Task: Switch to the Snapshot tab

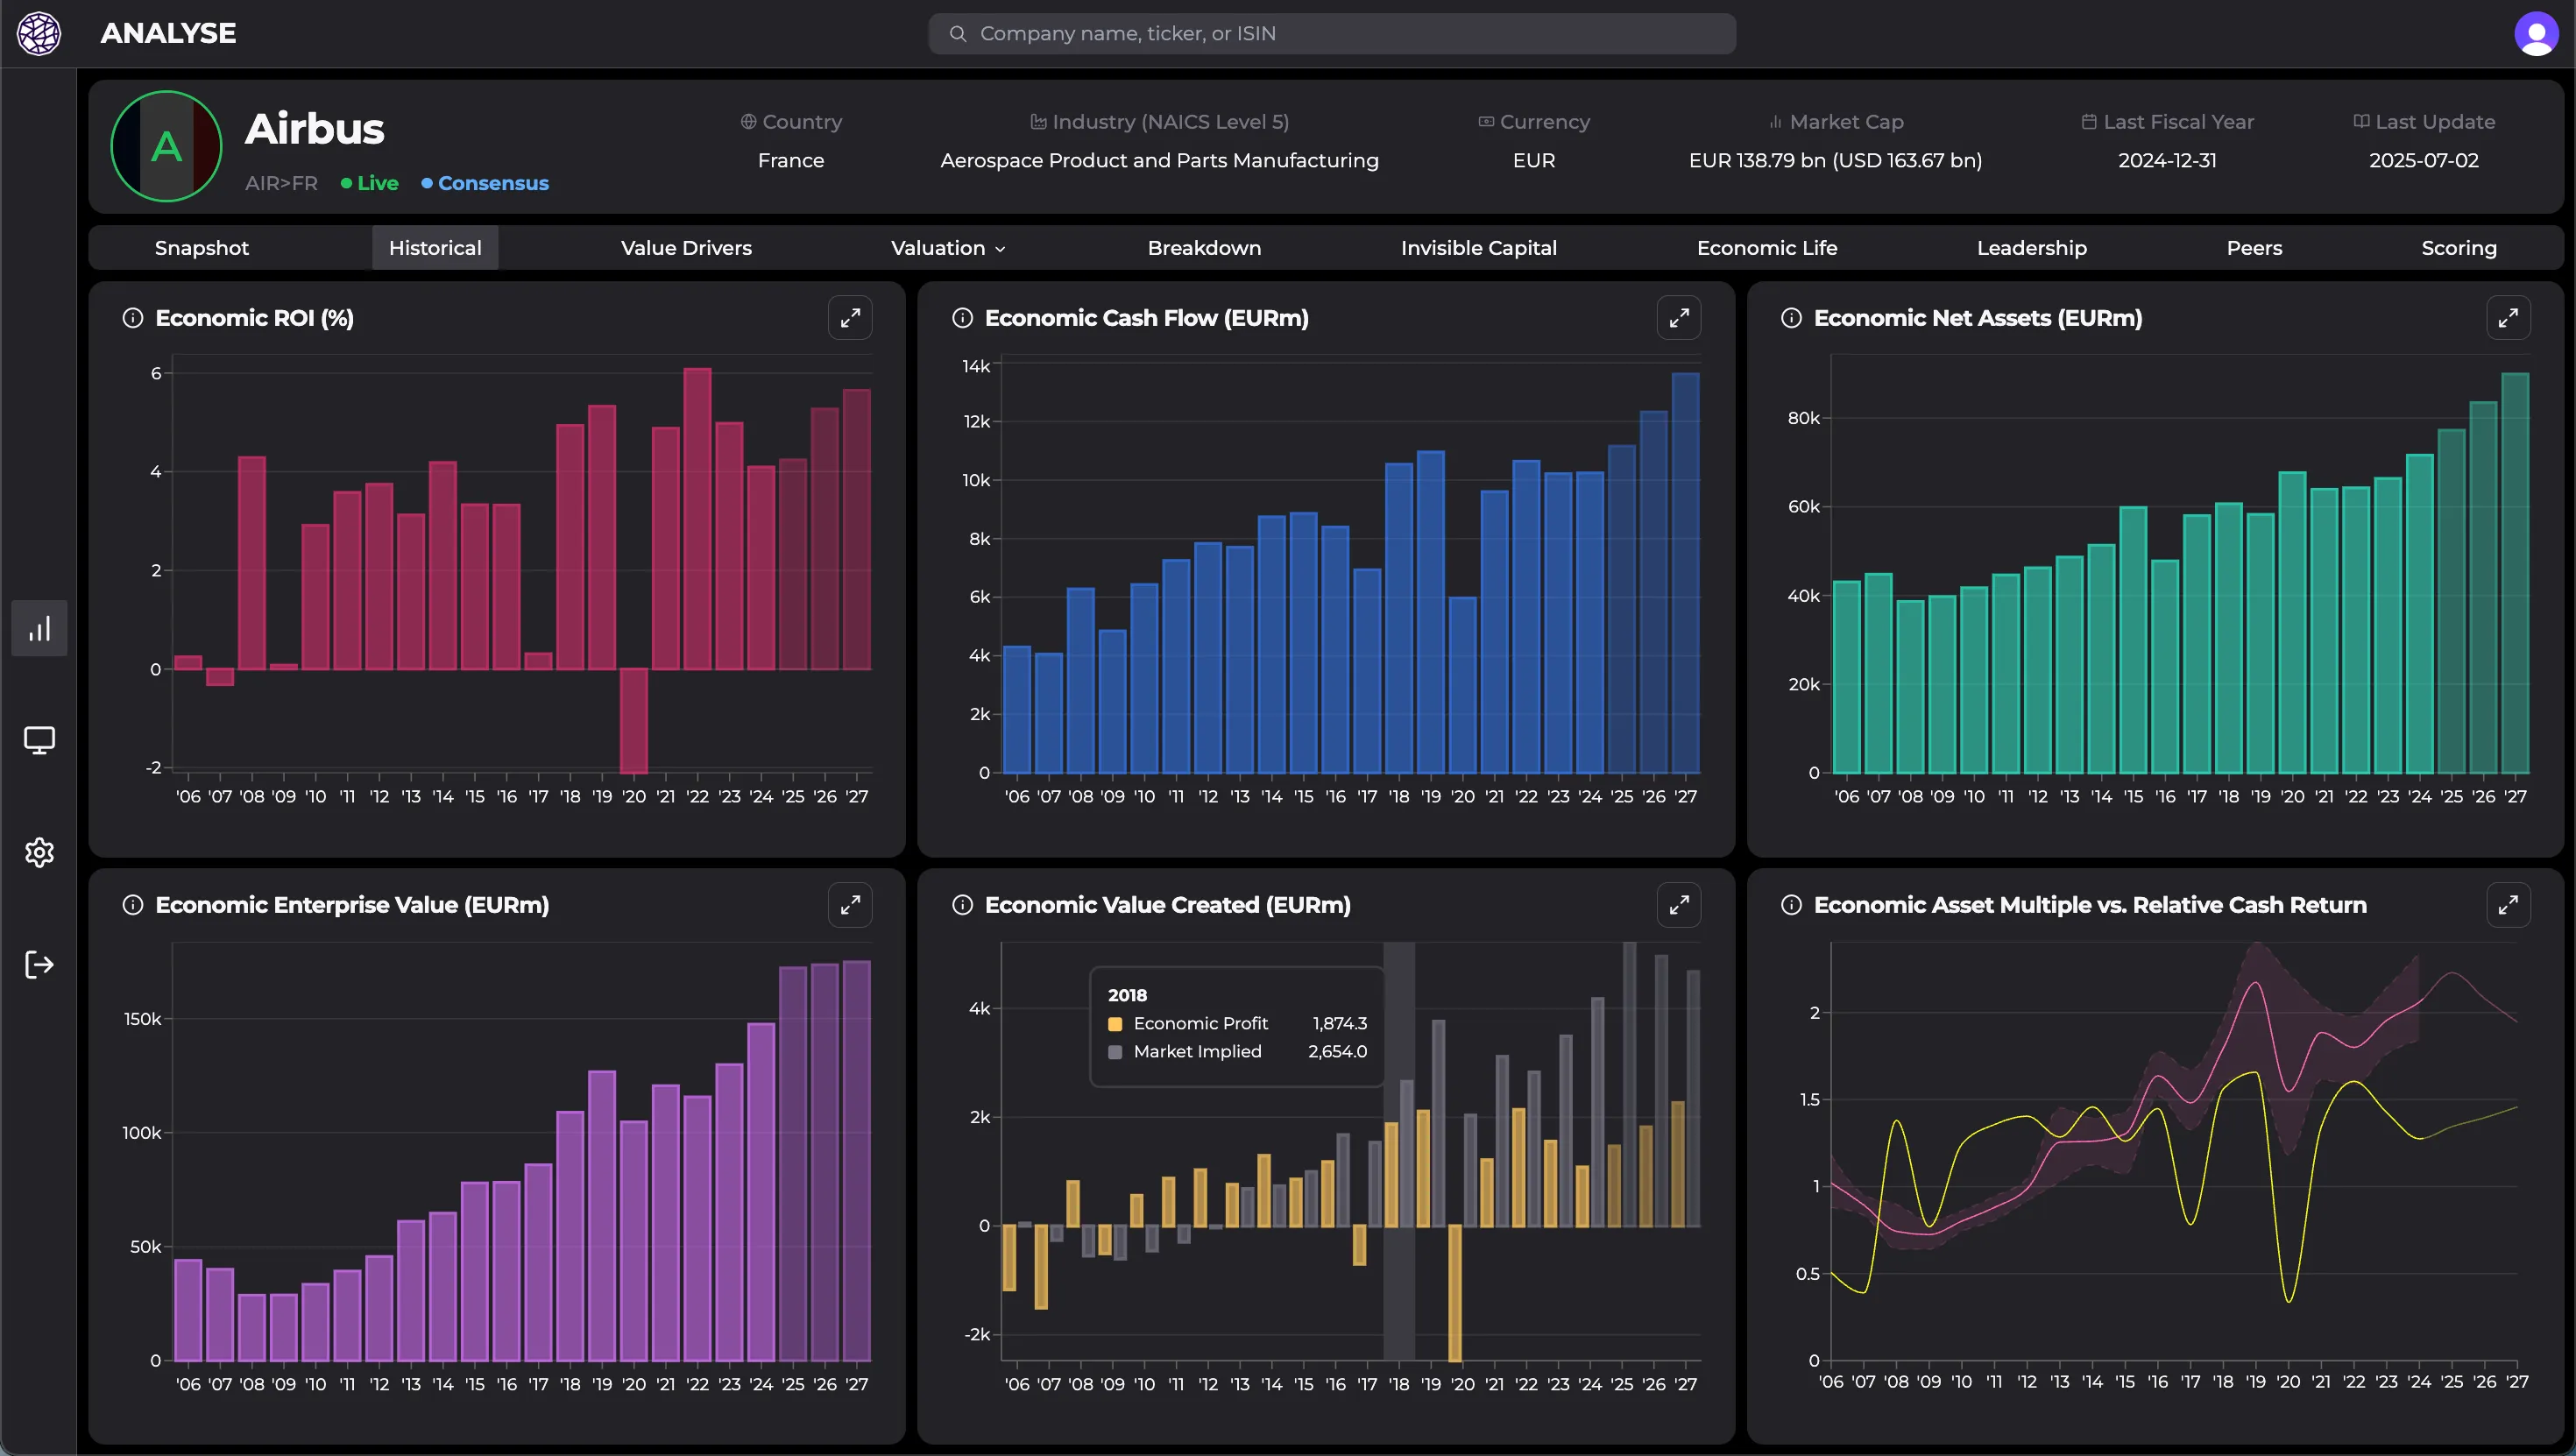Action: [x=202, y=248]
